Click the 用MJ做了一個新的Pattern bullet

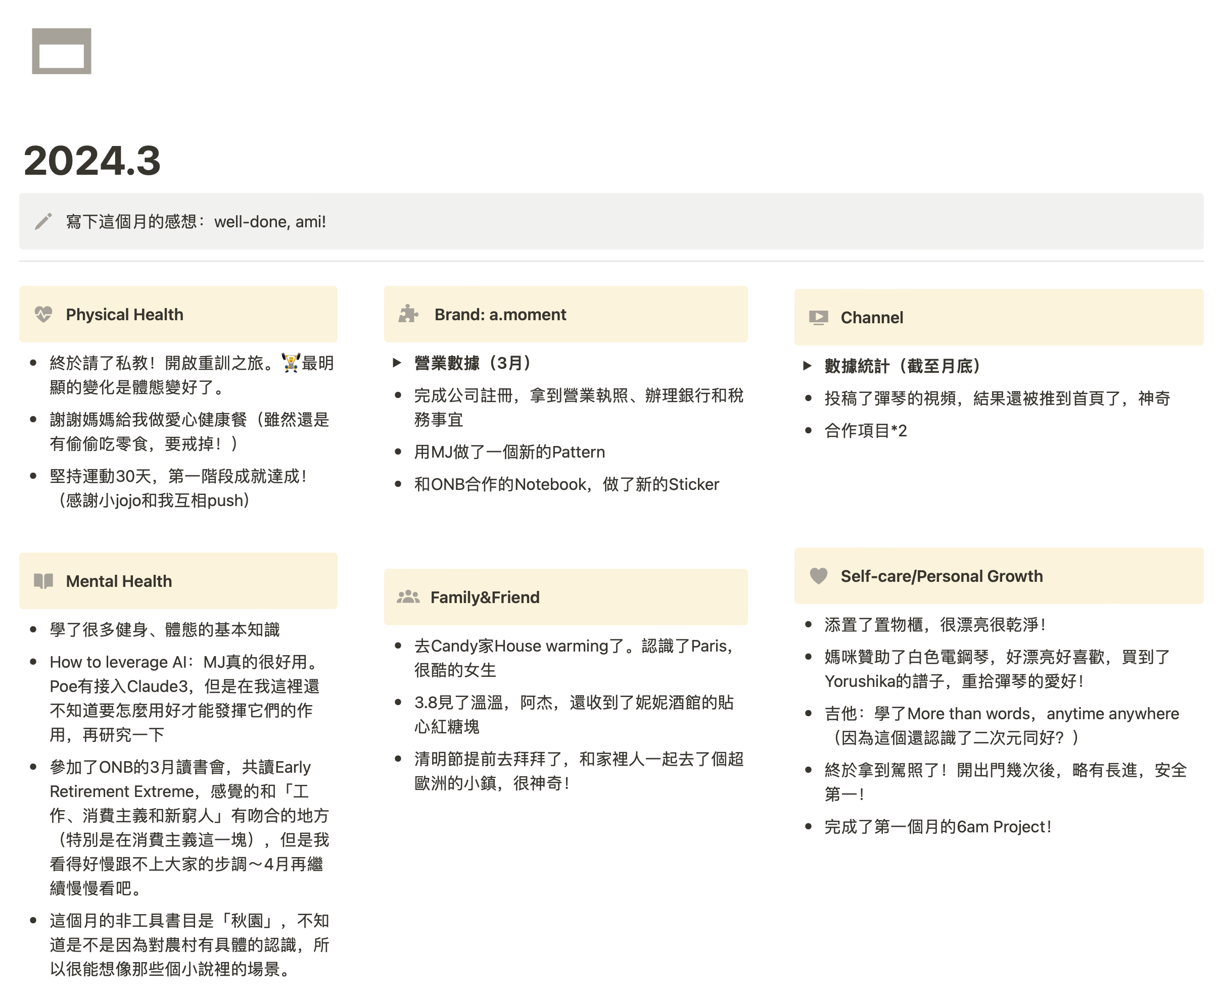click(509, 452)
